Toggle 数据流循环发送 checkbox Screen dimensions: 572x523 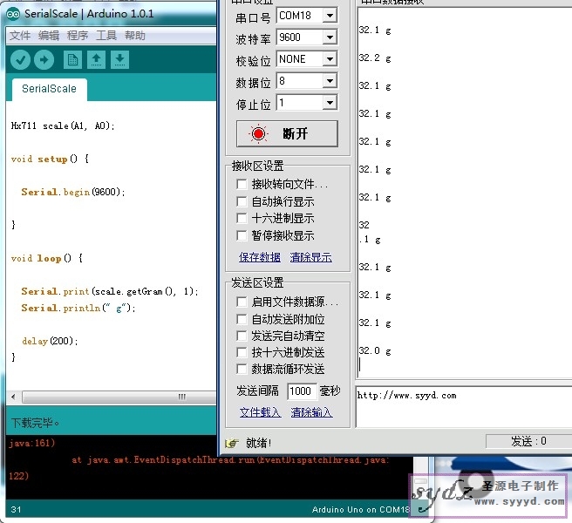pos(242,369)
